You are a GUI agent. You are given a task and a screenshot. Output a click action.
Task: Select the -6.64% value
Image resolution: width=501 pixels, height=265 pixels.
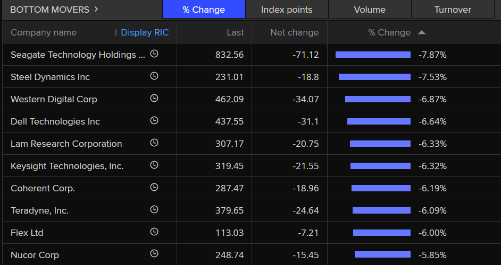[432, 122]
